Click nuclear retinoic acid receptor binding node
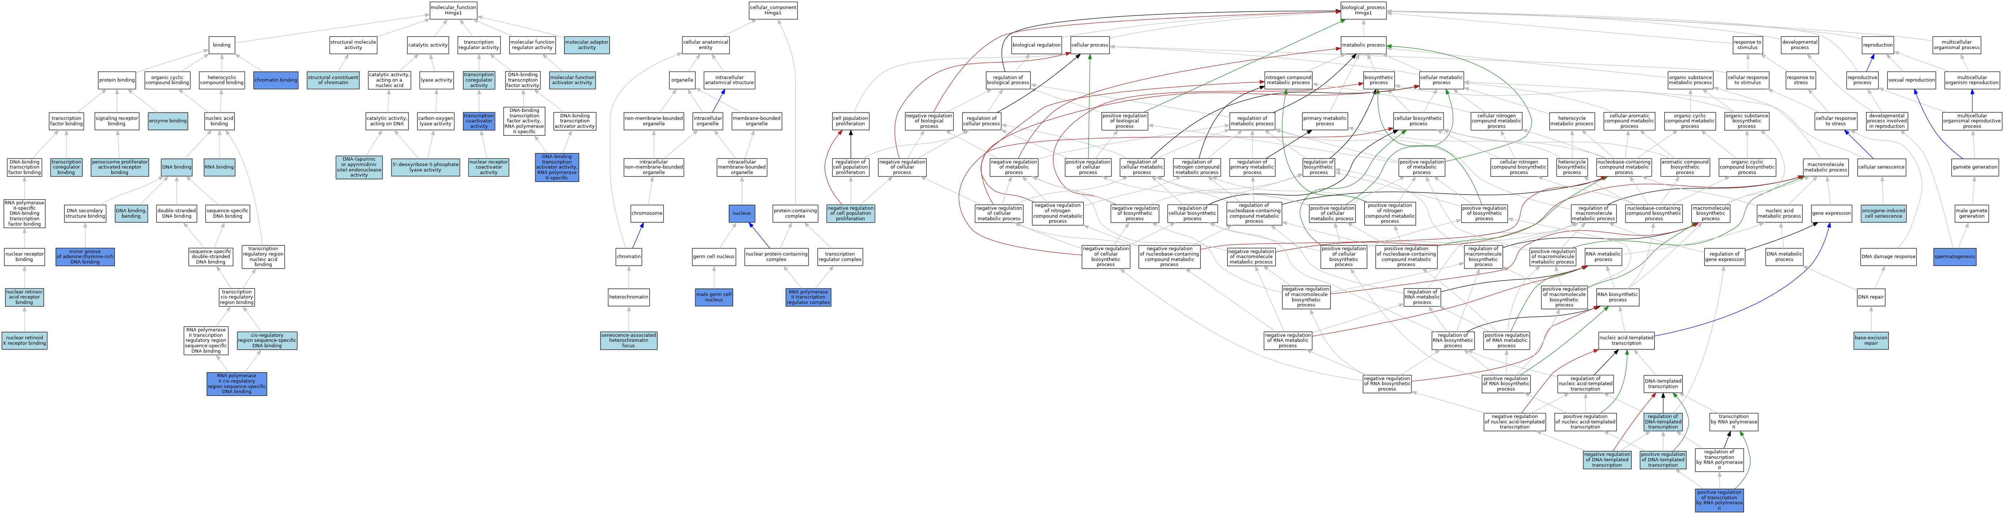 coord(24,297)
